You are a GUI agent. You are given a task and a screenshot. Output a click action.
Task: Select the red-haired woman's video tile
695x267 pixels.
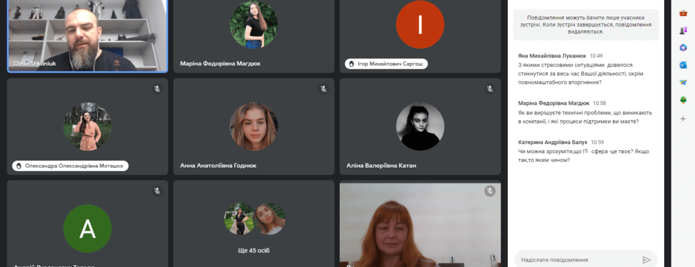pyautogui.click(x=420, y=225)
